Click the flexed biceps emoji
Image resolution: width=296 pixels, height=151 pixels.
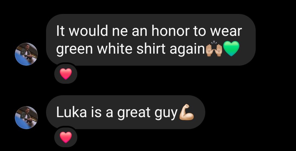click(x=187, y=112)
